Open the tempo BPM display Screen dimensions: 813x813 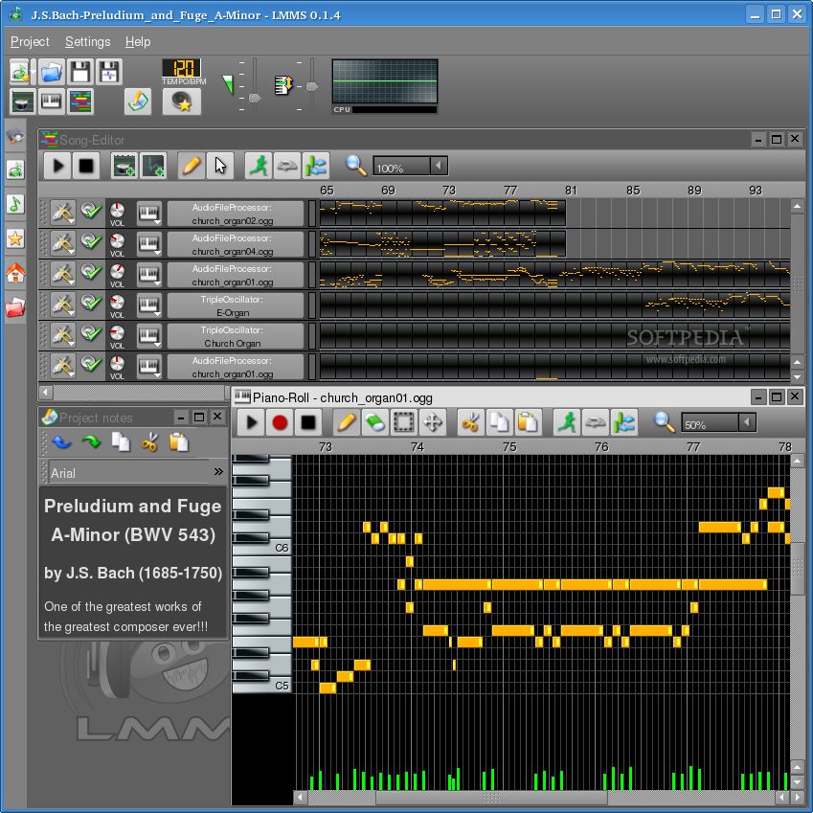pyautogui.click(x=182, y=68)
